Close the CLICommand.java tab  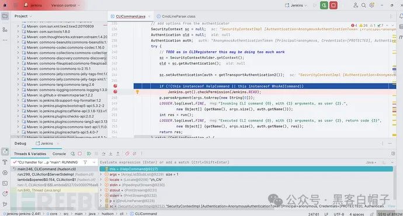click(x=150, y=16)
